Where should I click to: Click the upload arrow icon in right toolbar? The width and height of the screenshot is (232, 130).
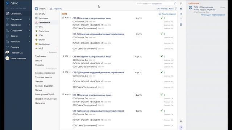click(x=181, y=19)
